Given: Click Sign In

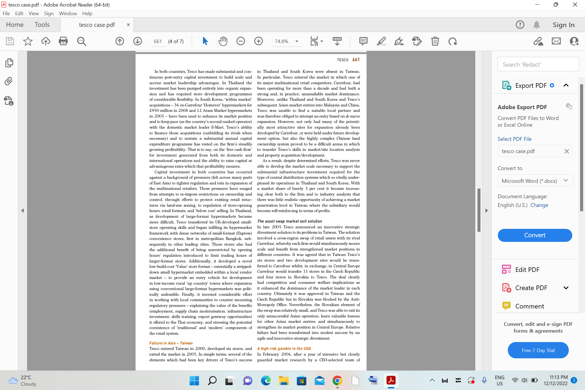Looking at the screenshot, I should (564, 25).
